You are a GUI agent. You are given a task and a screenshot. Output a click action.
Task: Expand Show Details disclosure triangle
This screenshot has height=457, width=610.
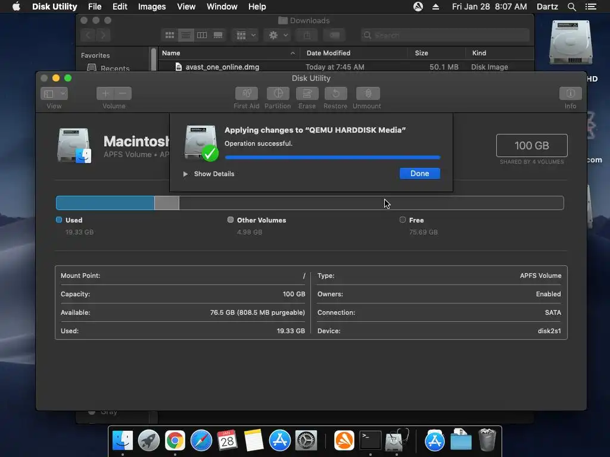click(186, 174)
